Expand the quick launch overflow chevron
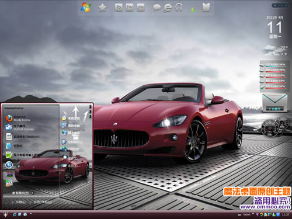This screenshot has width=292, height=219. [x=30, y=214]
